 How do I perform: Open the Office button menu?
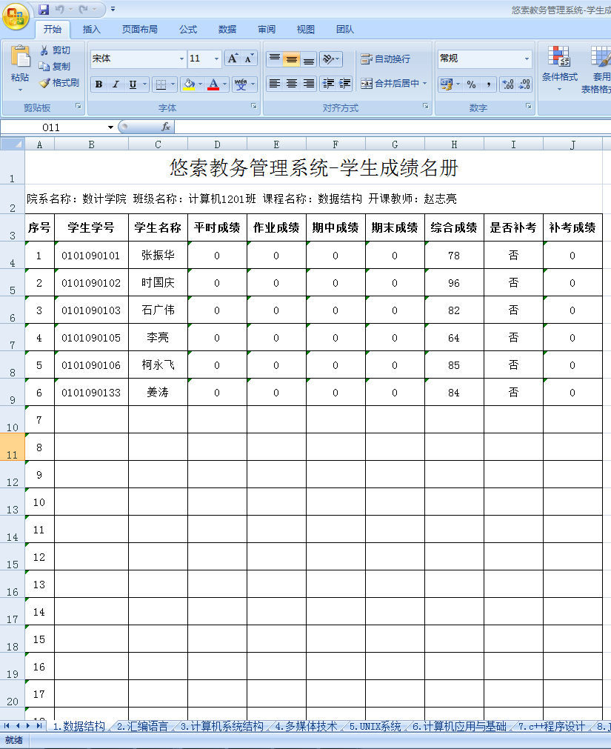(16, 16)
